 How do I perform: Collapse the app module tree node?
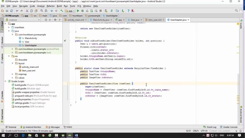point(5,24)
